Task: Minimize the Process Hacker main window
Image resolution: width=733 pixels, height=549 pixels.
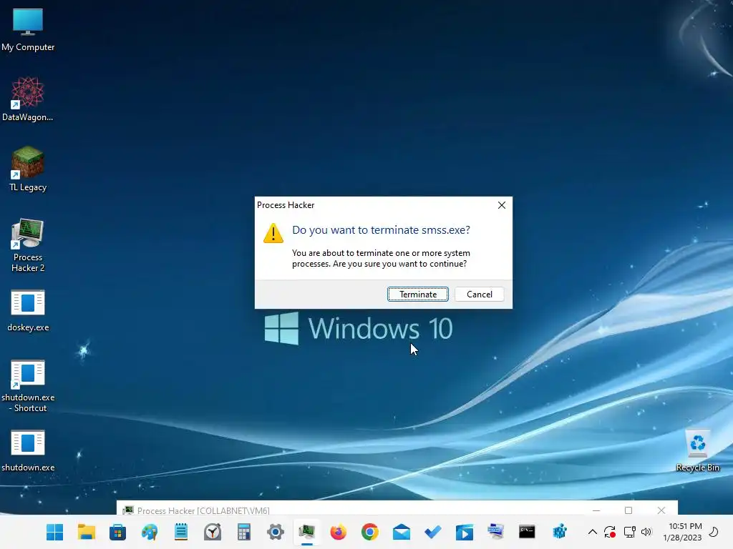Action: (596, 510)
